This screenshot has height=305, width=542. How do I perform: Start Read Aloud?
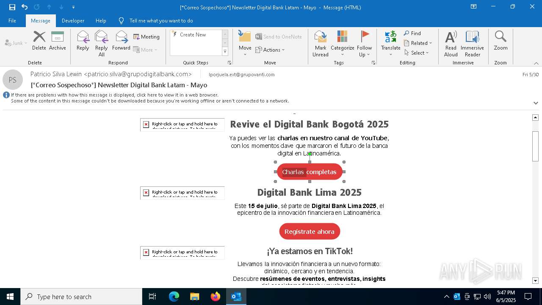(x=451, y=43)
